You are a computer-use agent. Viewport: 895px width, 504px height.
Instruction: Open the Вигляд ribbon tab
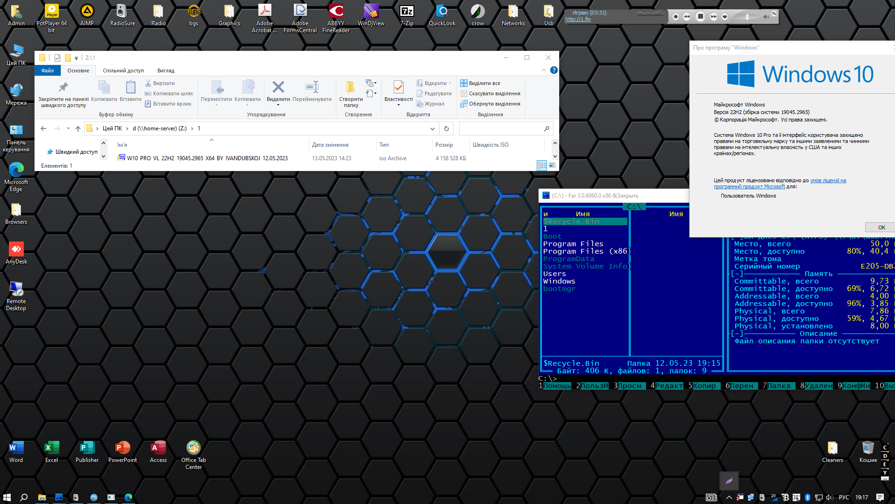[x=166, y=71]
